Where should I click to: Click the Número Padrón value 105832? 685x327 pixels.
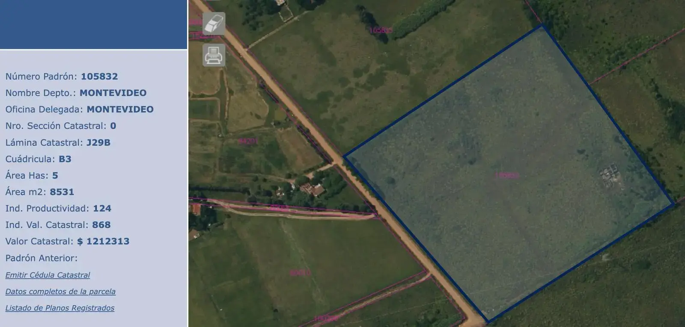point(99,77)
